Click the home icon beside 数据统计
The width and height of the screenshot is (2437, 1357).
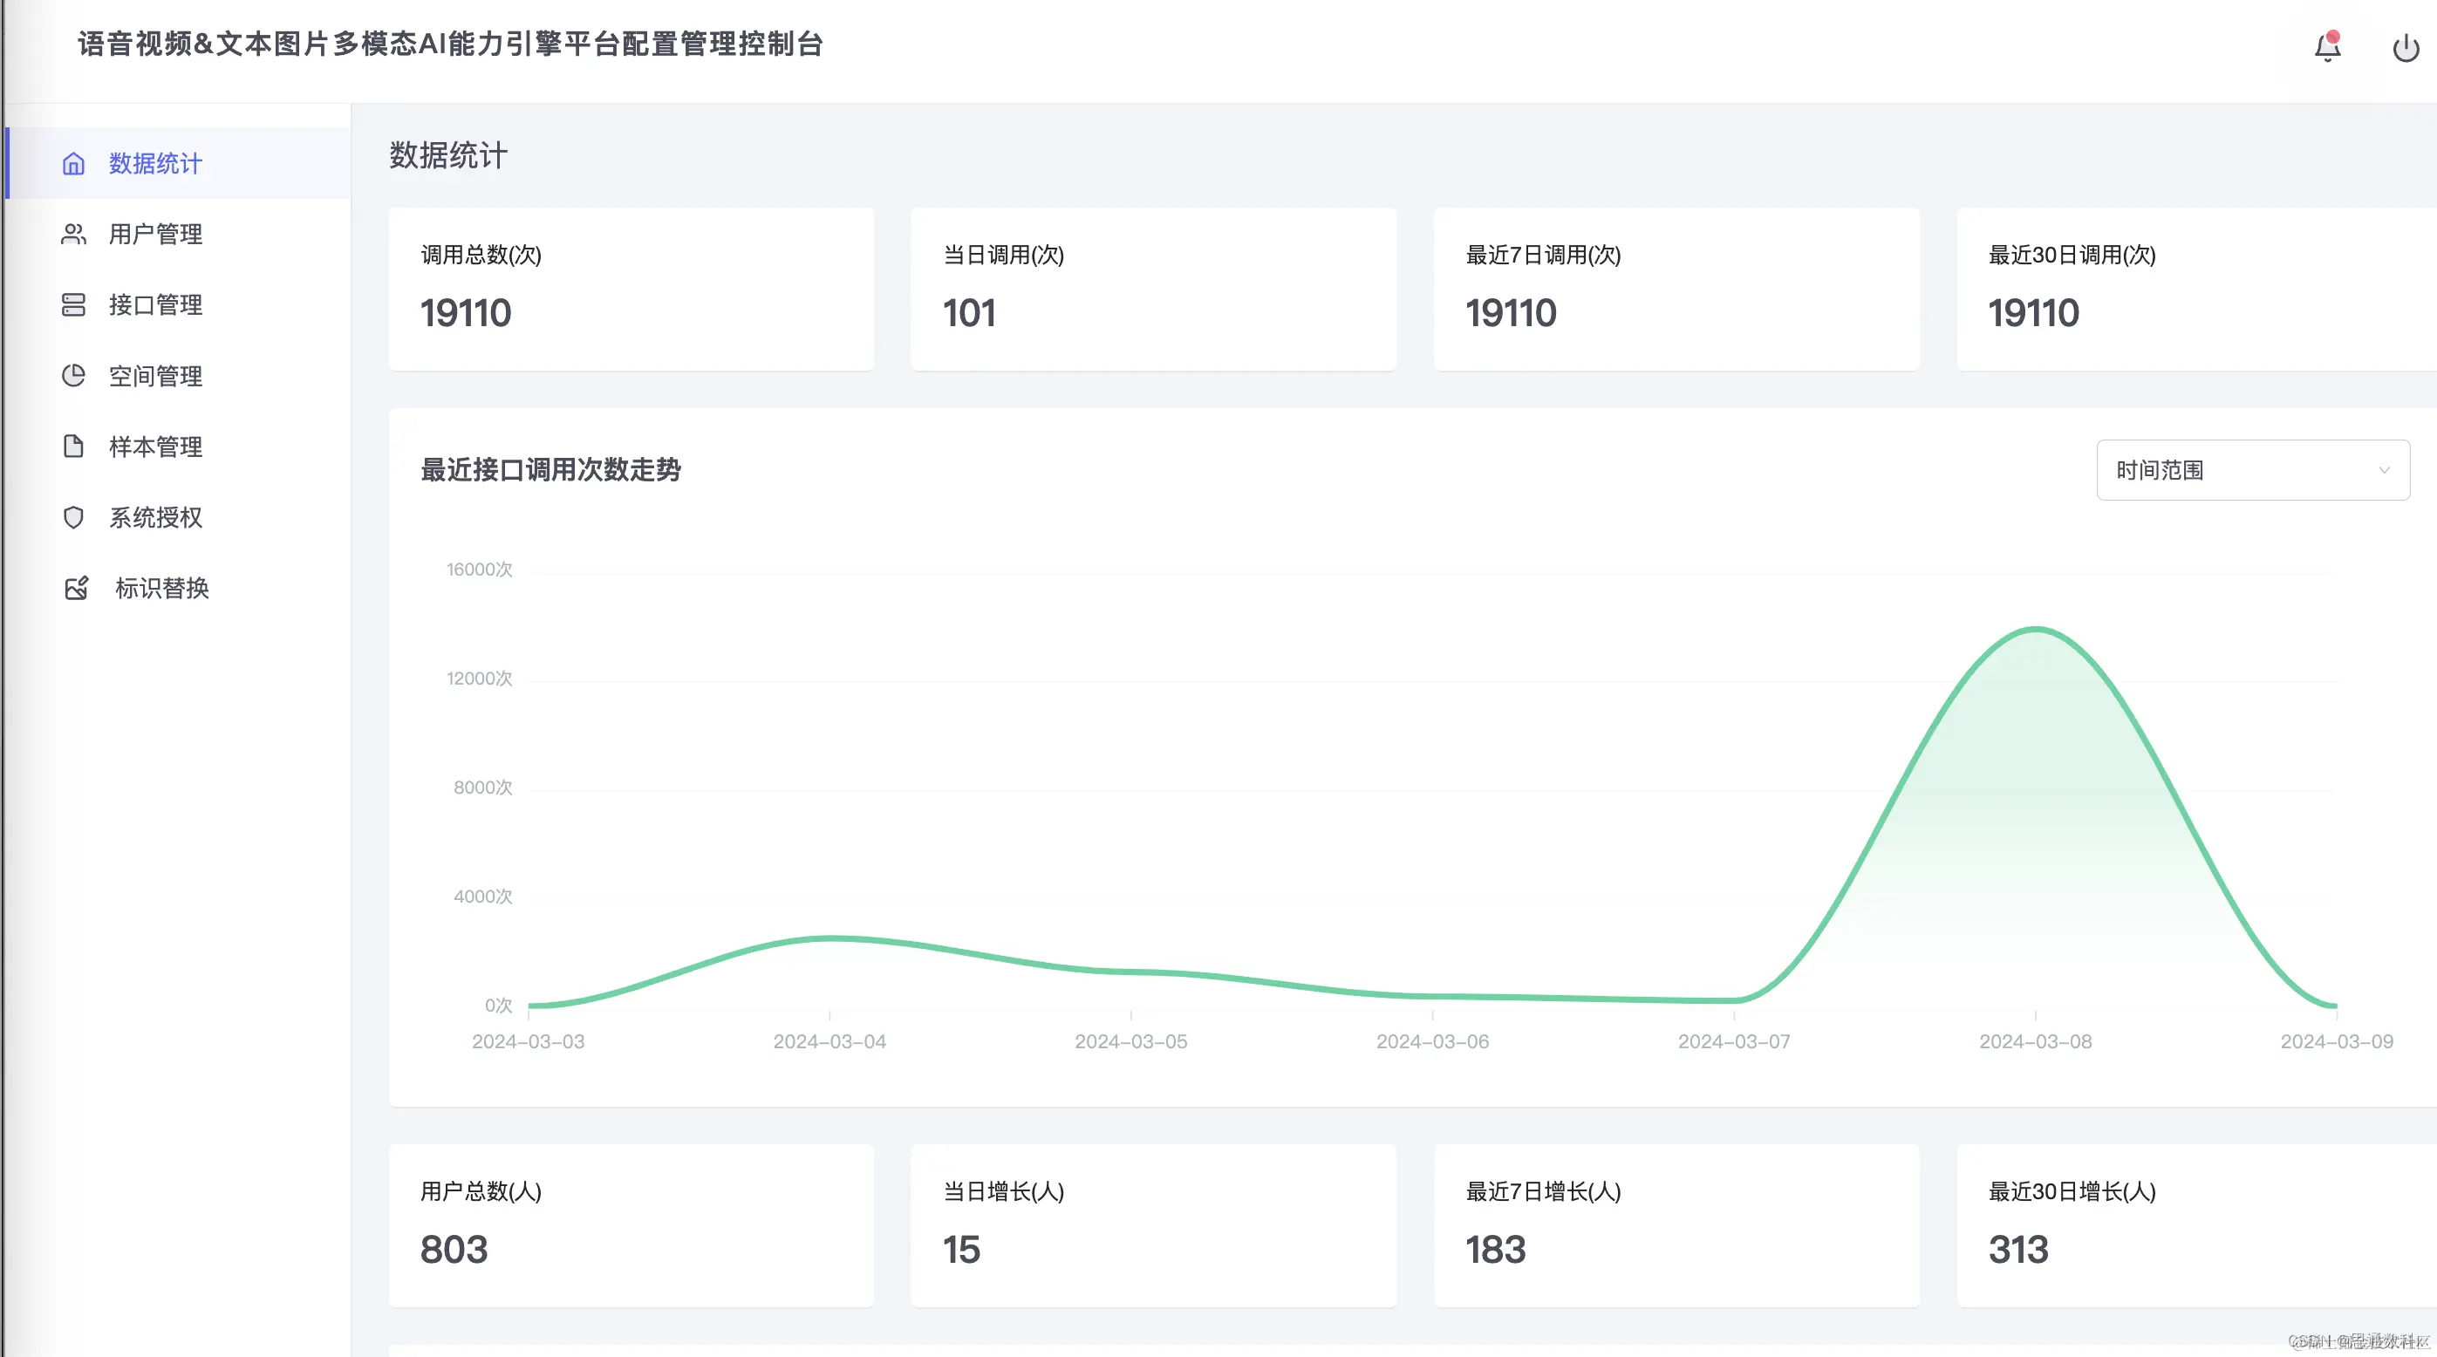coord(74,164)
